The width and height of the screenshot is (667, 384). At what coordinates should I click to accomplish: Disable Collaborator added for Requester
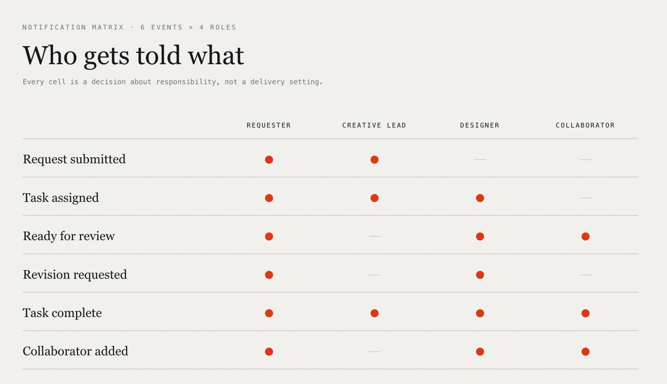point(269,351)
